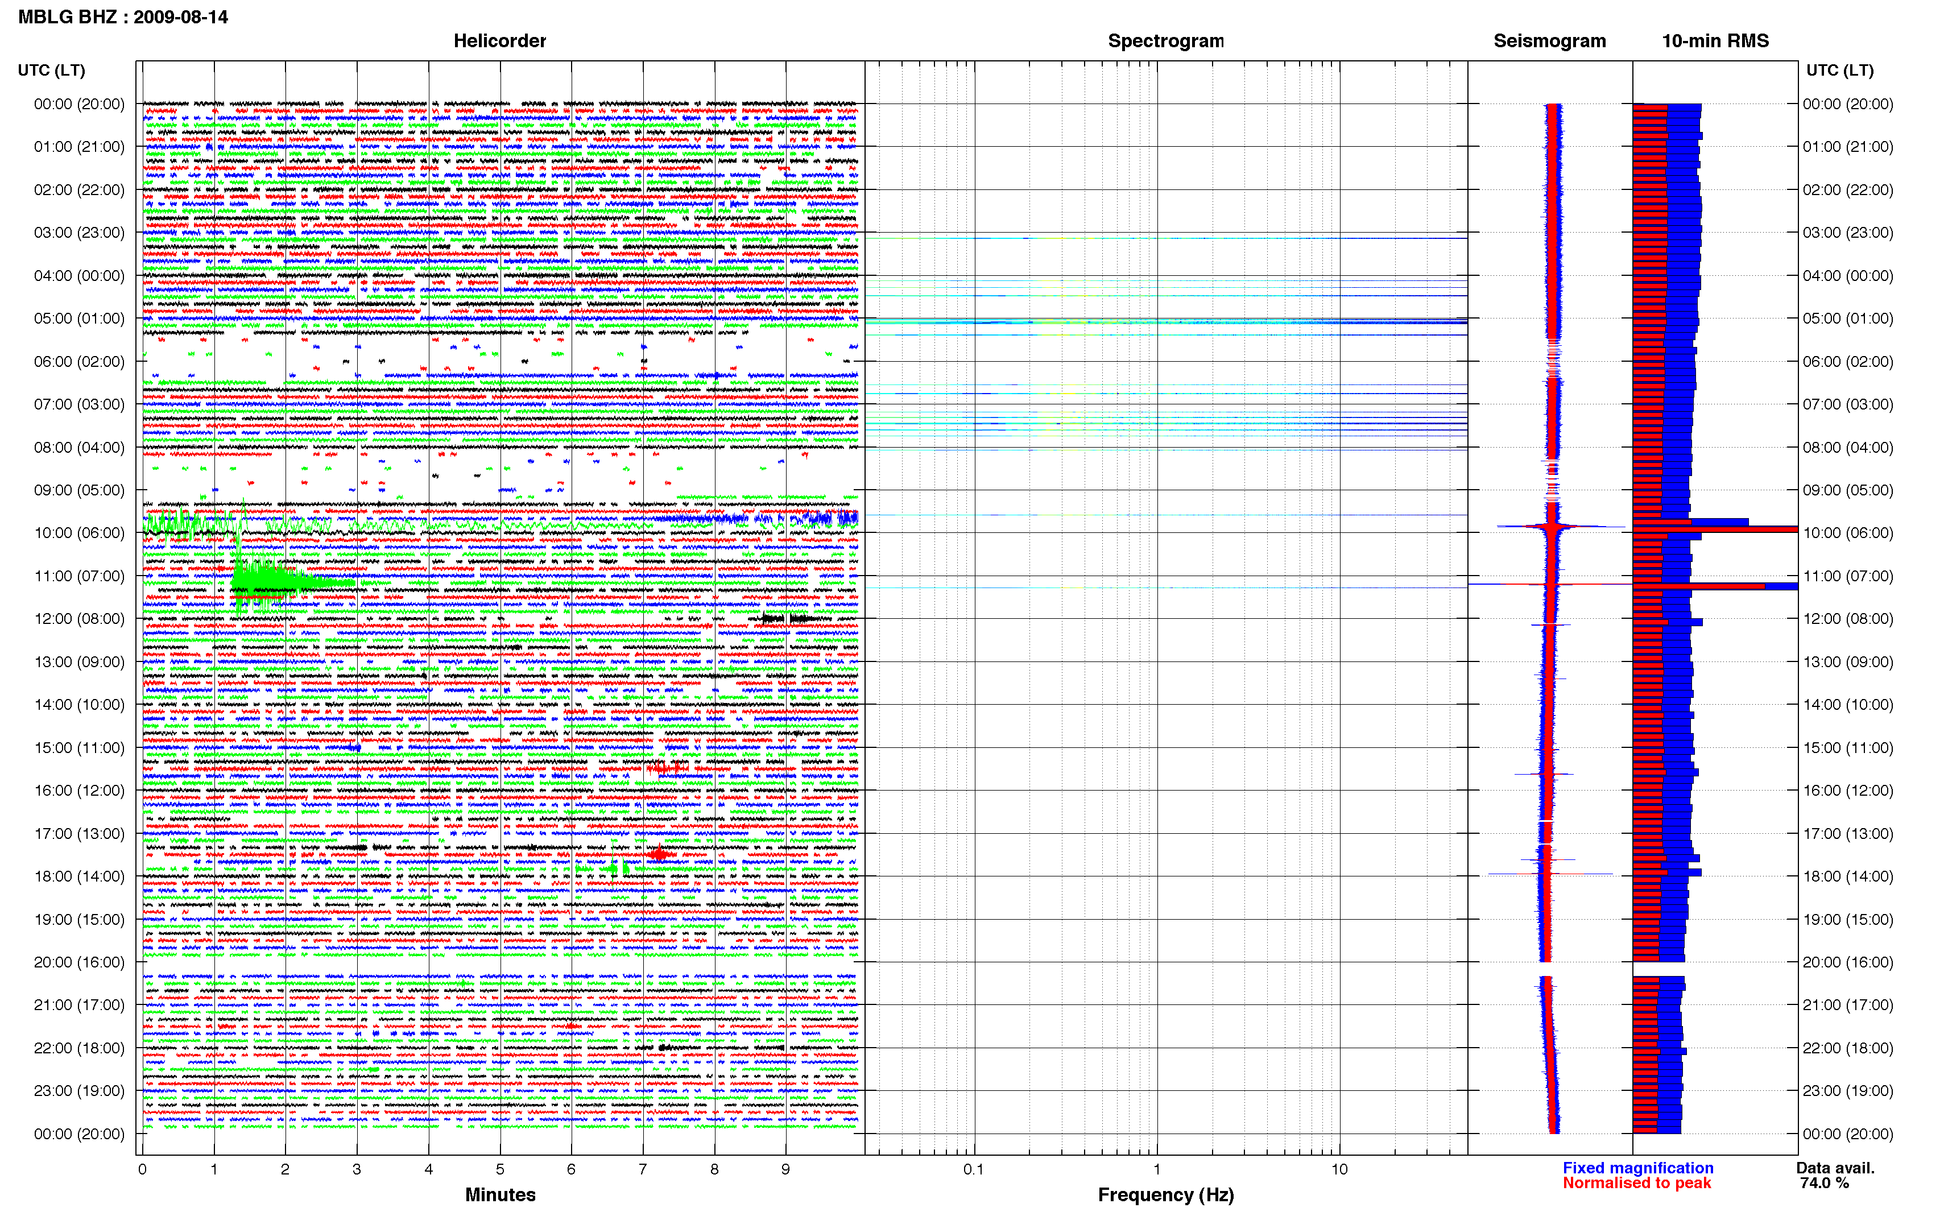1944x1216 pixels.
Task: Click left time label '05:00 (01:00)'
Action: (79, 319)
